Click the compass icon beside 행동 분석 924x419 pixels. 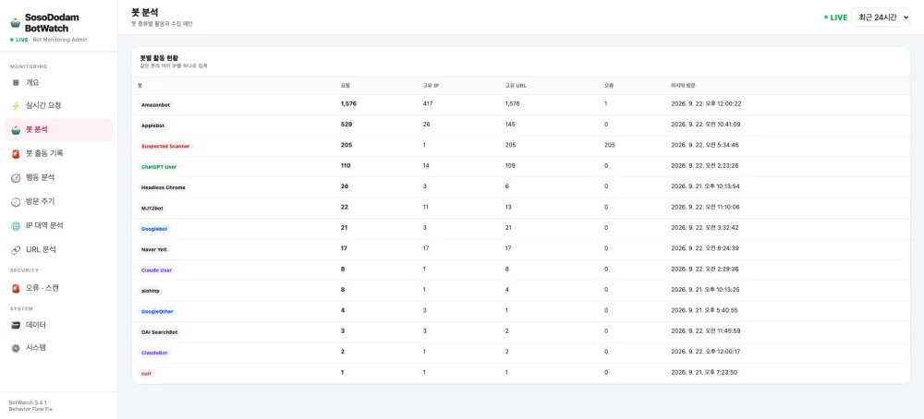16,178
